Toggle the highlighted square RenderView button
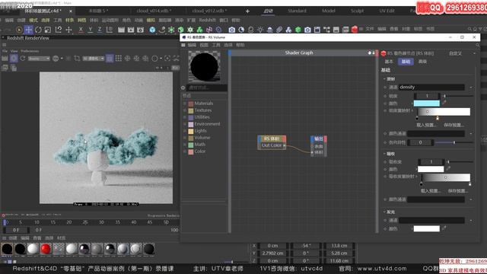Image resolution: width=487 pixels, height=274 pixels. (110, 58)
